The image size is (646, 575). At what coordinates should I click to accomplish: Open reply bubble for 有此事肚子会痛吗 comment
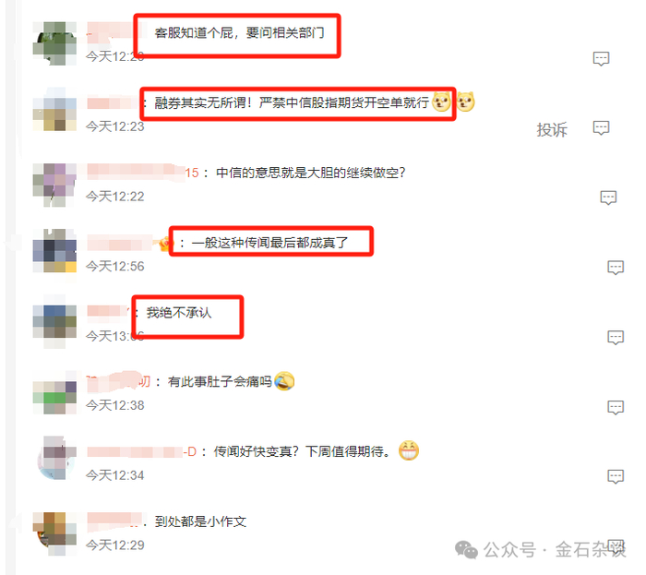pyautogui.click(x=616, y=407)
